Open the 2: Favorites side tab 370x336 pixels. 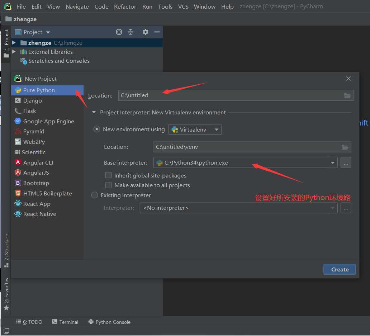tap(6, 294)
